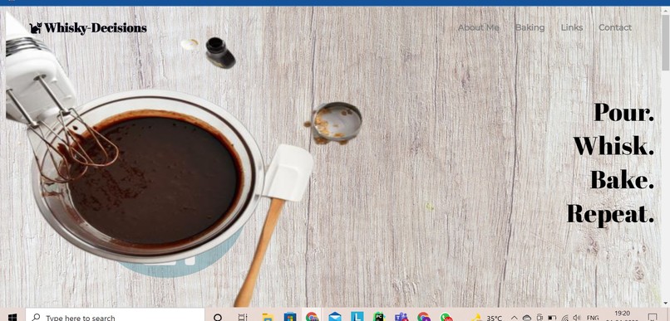Image resolution: width=670 pixels, height=321 pixels.
Task: Show hidden system tray icons
Action: point(515,318)
